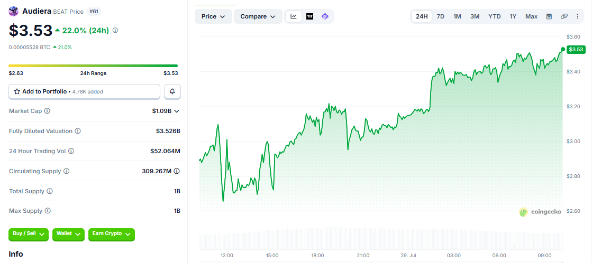This screenshot has height=263, width=592.
Task: Open the purple diamond chart icon
Action: [325, 16]
